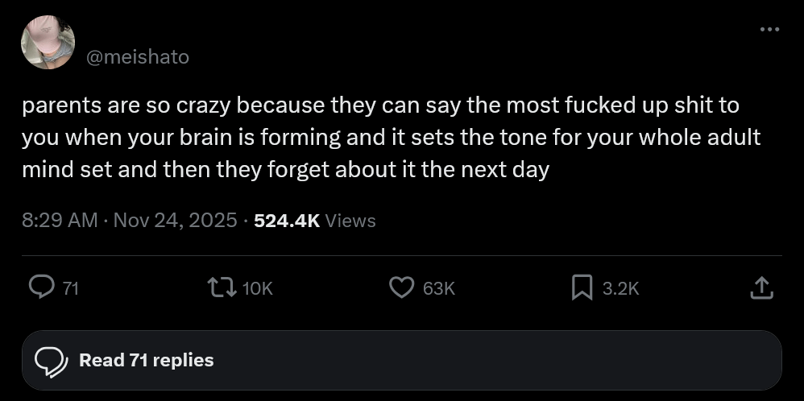
Task: Click the reply speech bubble icon
Action: (41, 287)
